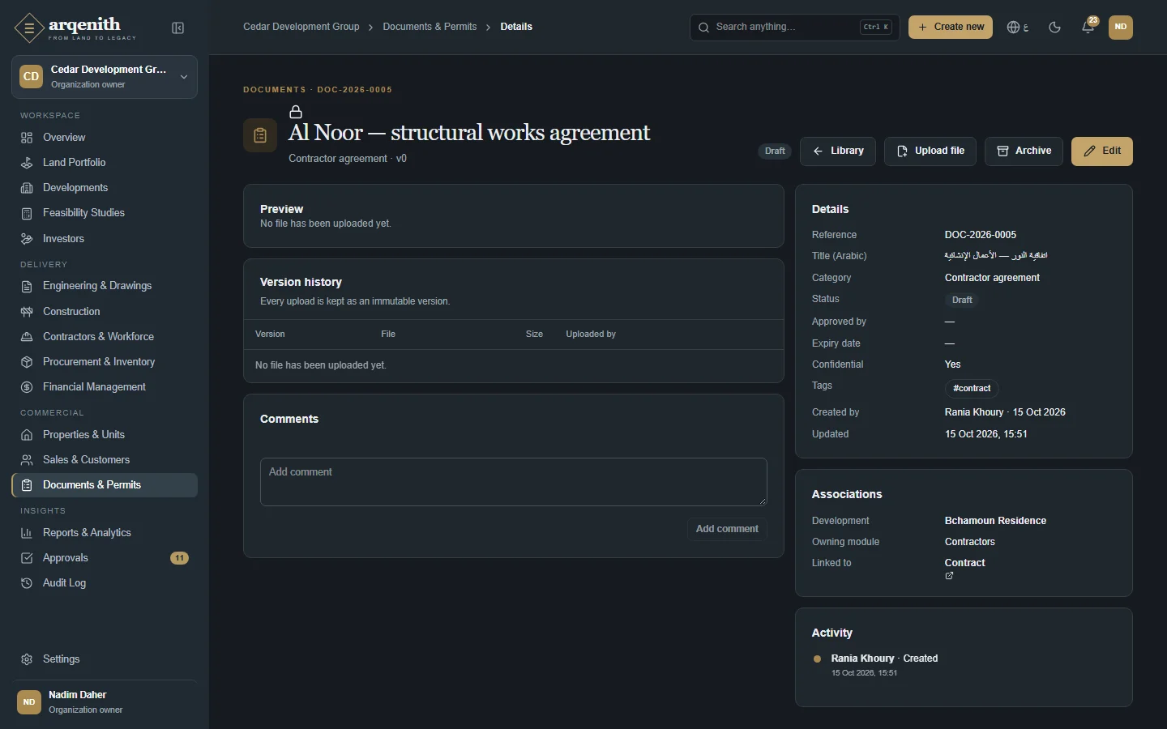Open the arqenith logo home

pos(75,28)
